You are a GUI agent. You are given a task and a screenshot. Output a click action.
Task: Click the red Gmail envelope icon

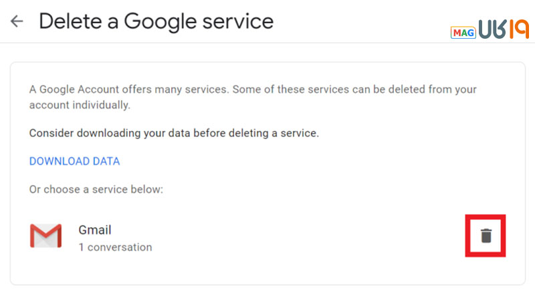(x=45, y=236)
